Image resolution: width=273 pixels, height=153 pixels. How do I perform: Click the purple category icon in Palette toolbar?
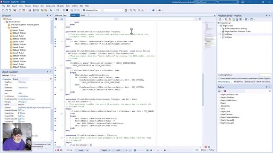(225, 91)
